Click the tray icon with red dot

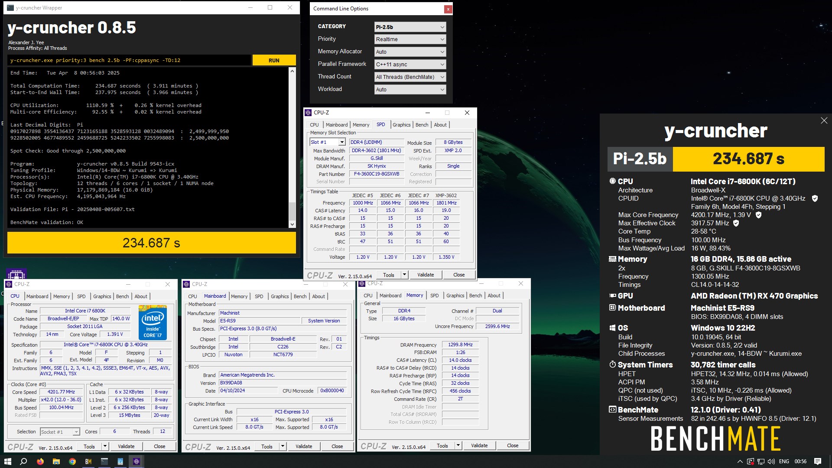751,461
